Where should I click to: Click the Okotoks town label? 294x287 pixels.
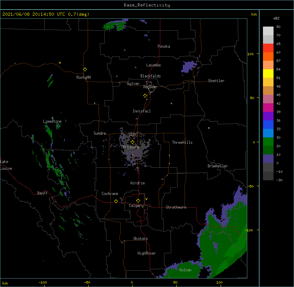coord(141,239)
